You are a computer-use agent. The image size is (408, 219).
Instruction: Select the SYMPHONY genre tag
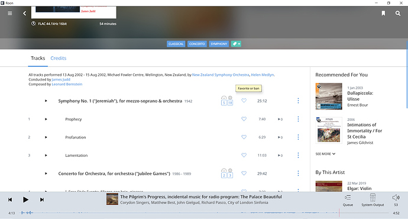tap(219, 44)
